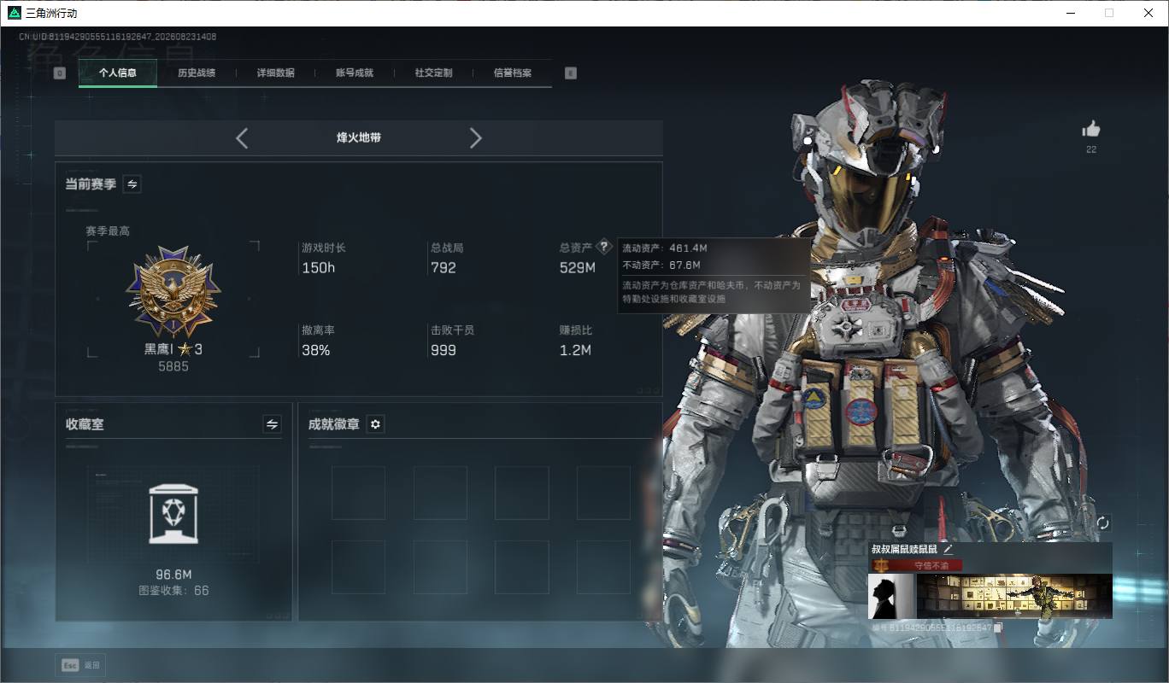Image resolution: width=1169 pixels, height=683 pixels.
Task: Go to the next game mode with the right arrow
Action: (476, 138)
